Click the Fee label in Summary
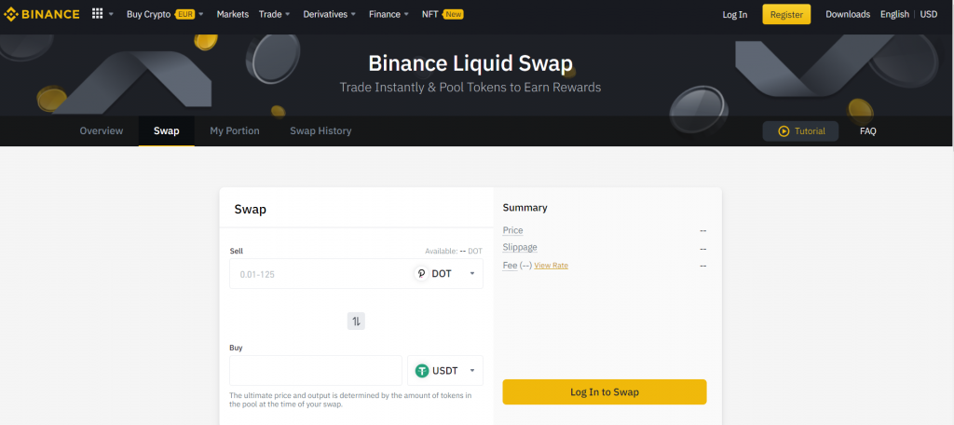The height and width of the screenshot is (425, 954). click(510, 266)
